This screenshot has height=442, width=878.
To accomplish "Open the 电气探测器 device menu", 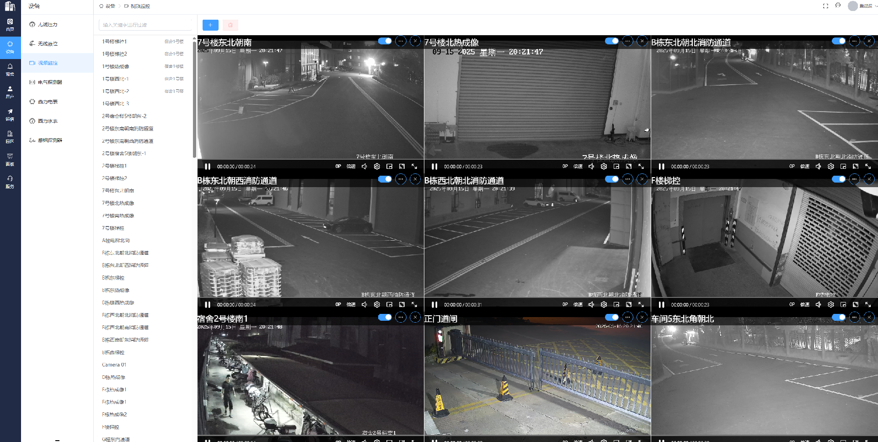I will (50, 82).
